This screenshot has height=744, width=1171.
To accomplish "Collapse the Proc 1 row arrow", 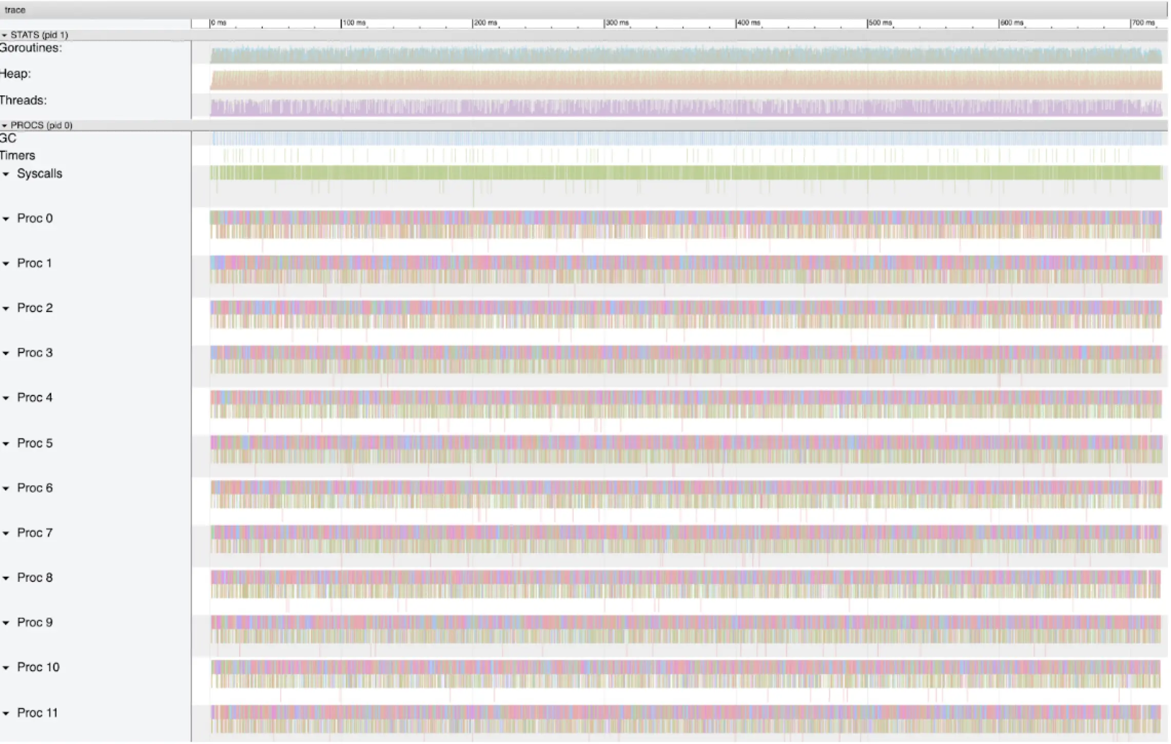I will click(6, 264).
